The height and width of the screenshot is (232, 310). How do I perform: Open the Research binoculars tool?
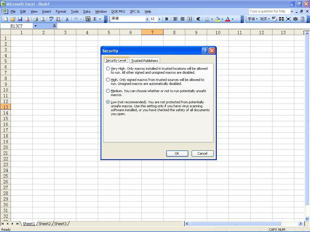pyautogui.click(x=58, y=19)
